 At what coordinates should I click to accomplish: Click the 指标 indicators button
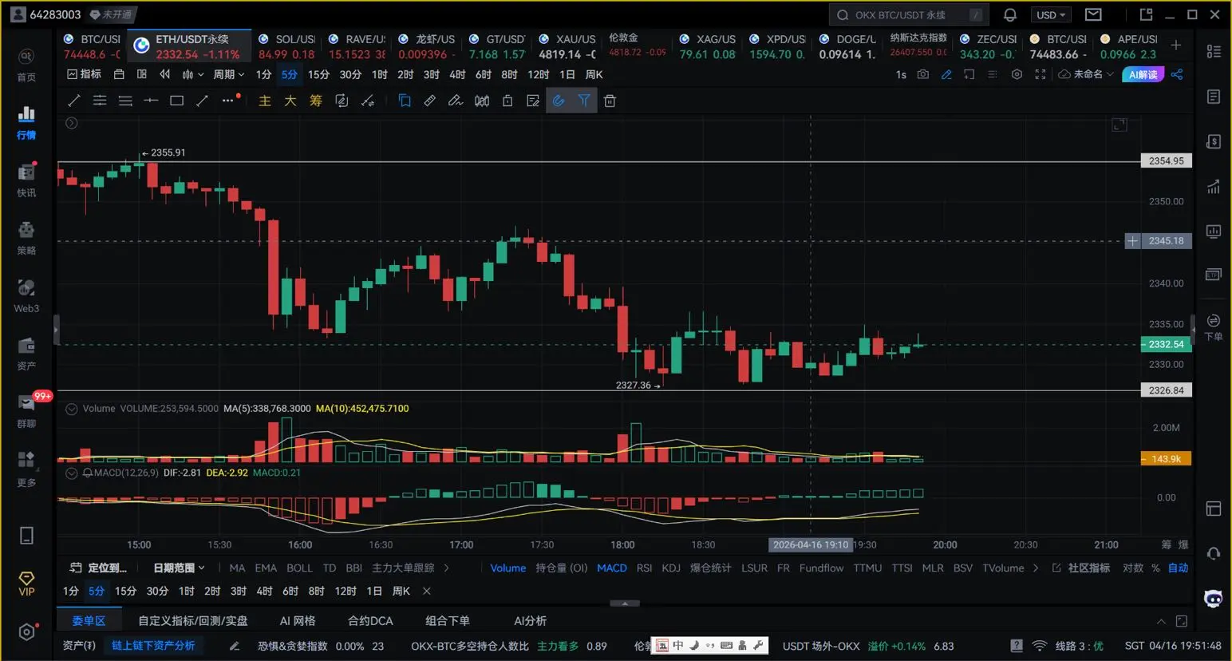(85, 74)
